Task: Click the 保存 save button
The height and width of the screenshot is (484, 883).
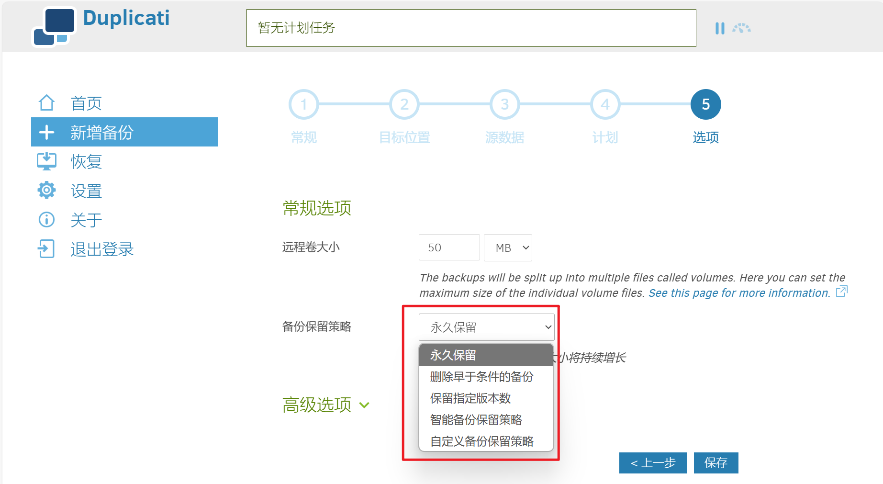Action: click(x=715, y=462)
